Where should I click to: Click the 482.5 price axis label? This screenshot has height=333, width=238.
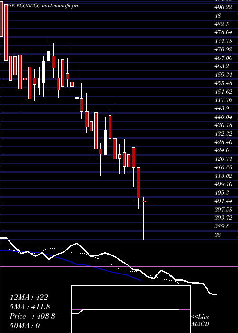(222, 24)
